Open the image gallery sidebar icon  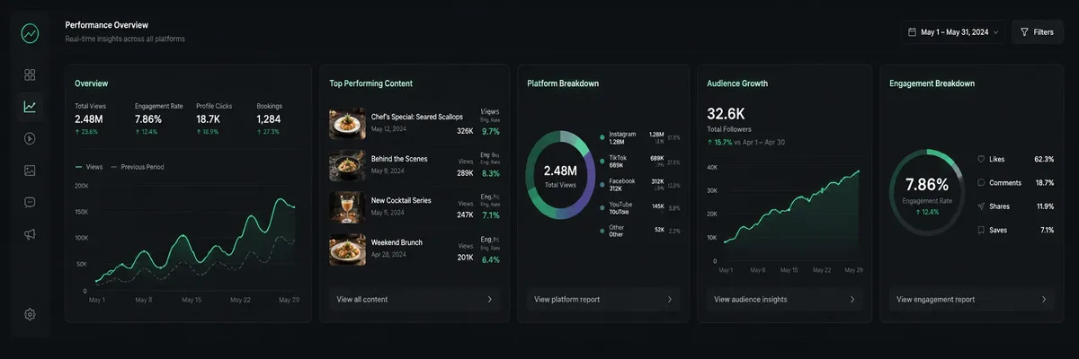[x=30, y=171]
